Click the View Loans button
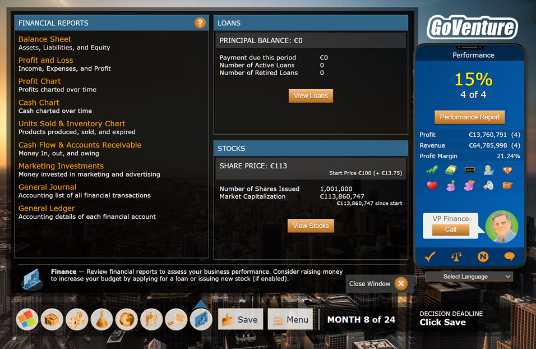This screenshot has width=536, height=349. (x=311, y=96)
